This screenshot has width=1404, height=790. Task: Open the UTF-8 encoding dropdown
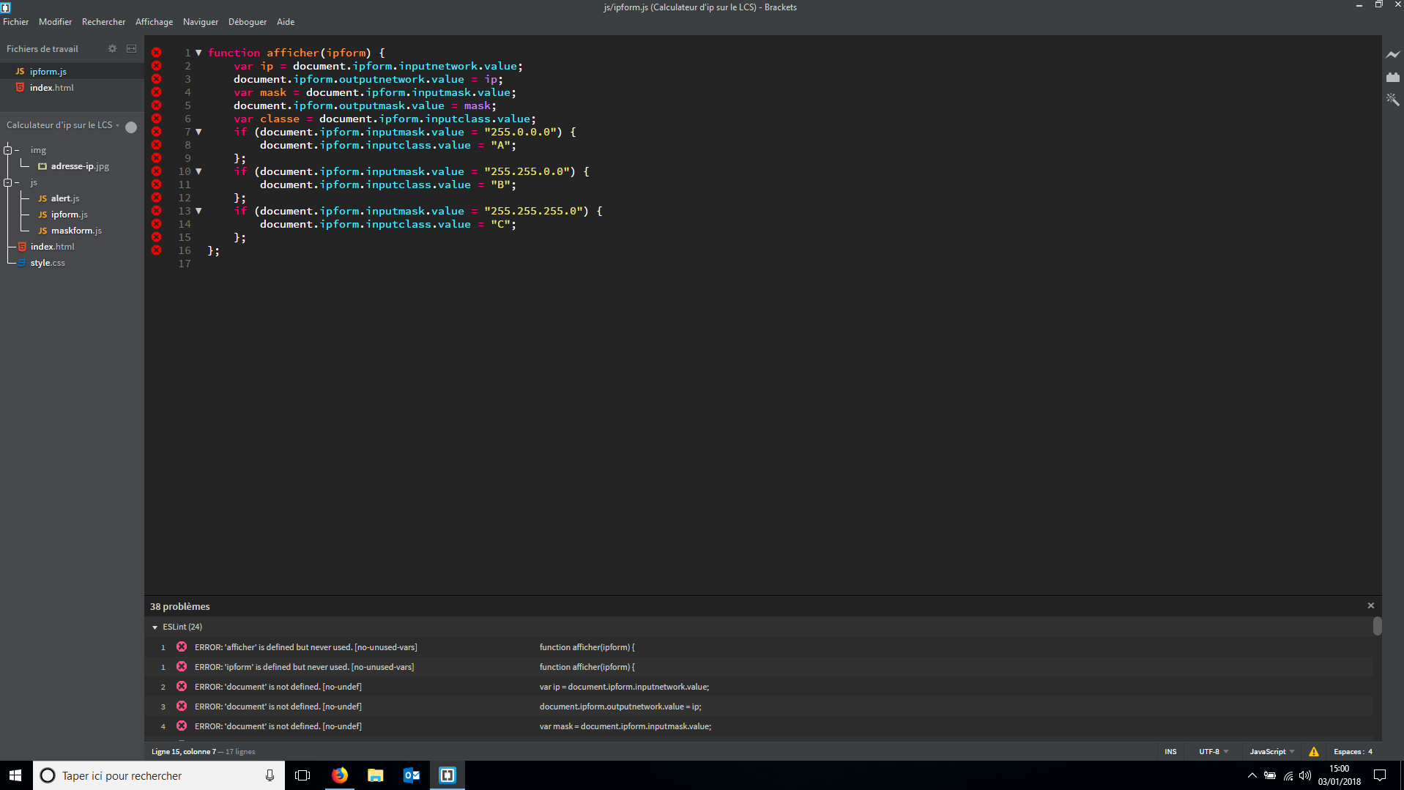coord(1213,751)
